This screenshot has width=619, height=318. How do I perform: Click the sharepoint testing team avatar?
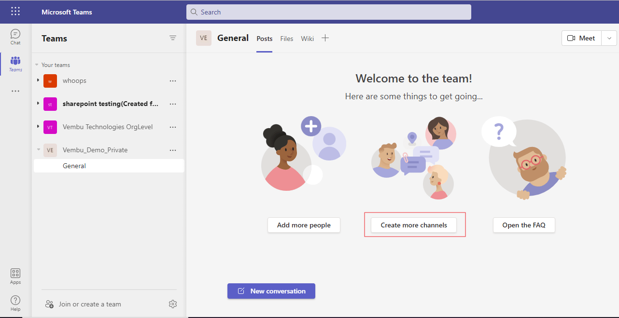pyautogui.click(x=50, y=104)
